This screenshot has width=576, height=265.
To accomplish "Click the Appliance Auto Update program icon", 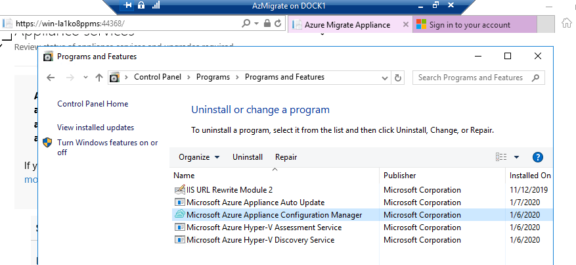I will (180, 203).
